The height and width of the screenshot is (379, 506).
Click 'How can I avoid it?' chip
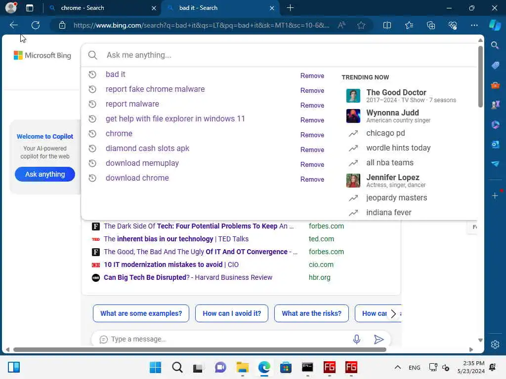pos(232,313)
